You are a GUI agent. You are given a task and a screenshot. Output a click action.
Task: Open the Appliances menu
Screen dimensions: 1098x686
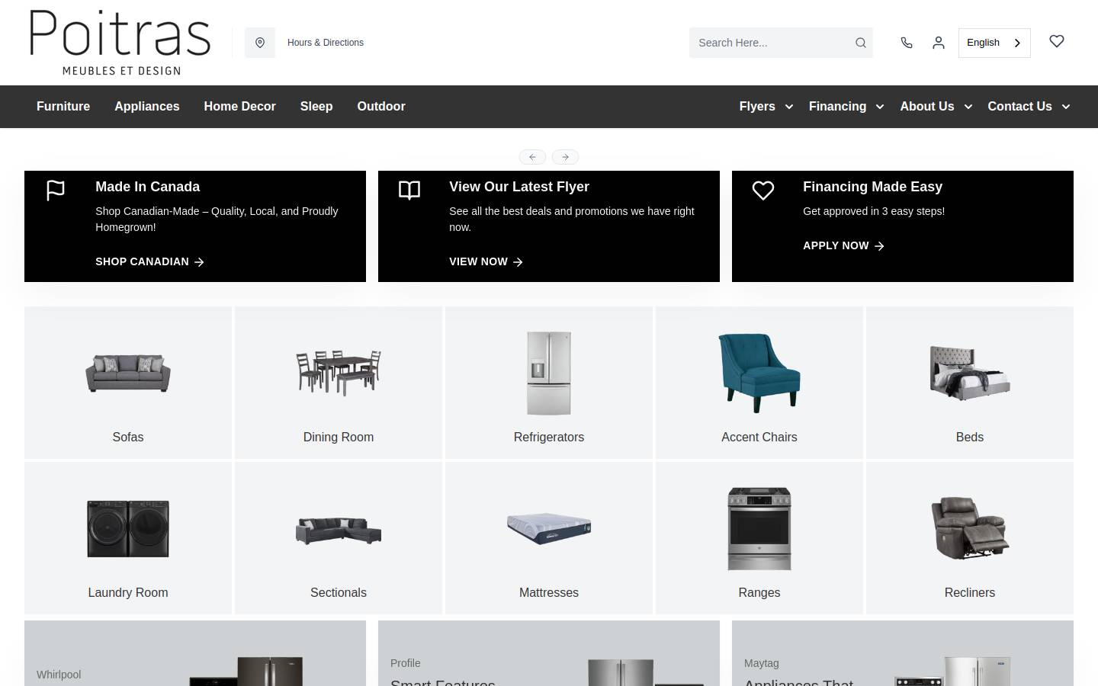tap(147, 107)
